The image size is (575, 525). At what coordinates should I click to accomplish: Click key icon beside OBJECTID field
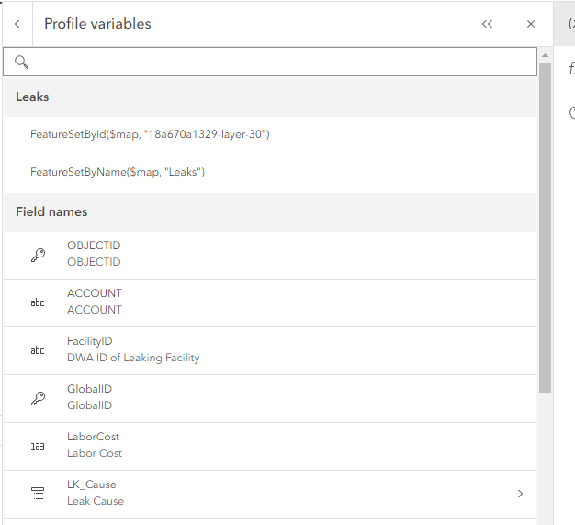[x=38, y=255]
